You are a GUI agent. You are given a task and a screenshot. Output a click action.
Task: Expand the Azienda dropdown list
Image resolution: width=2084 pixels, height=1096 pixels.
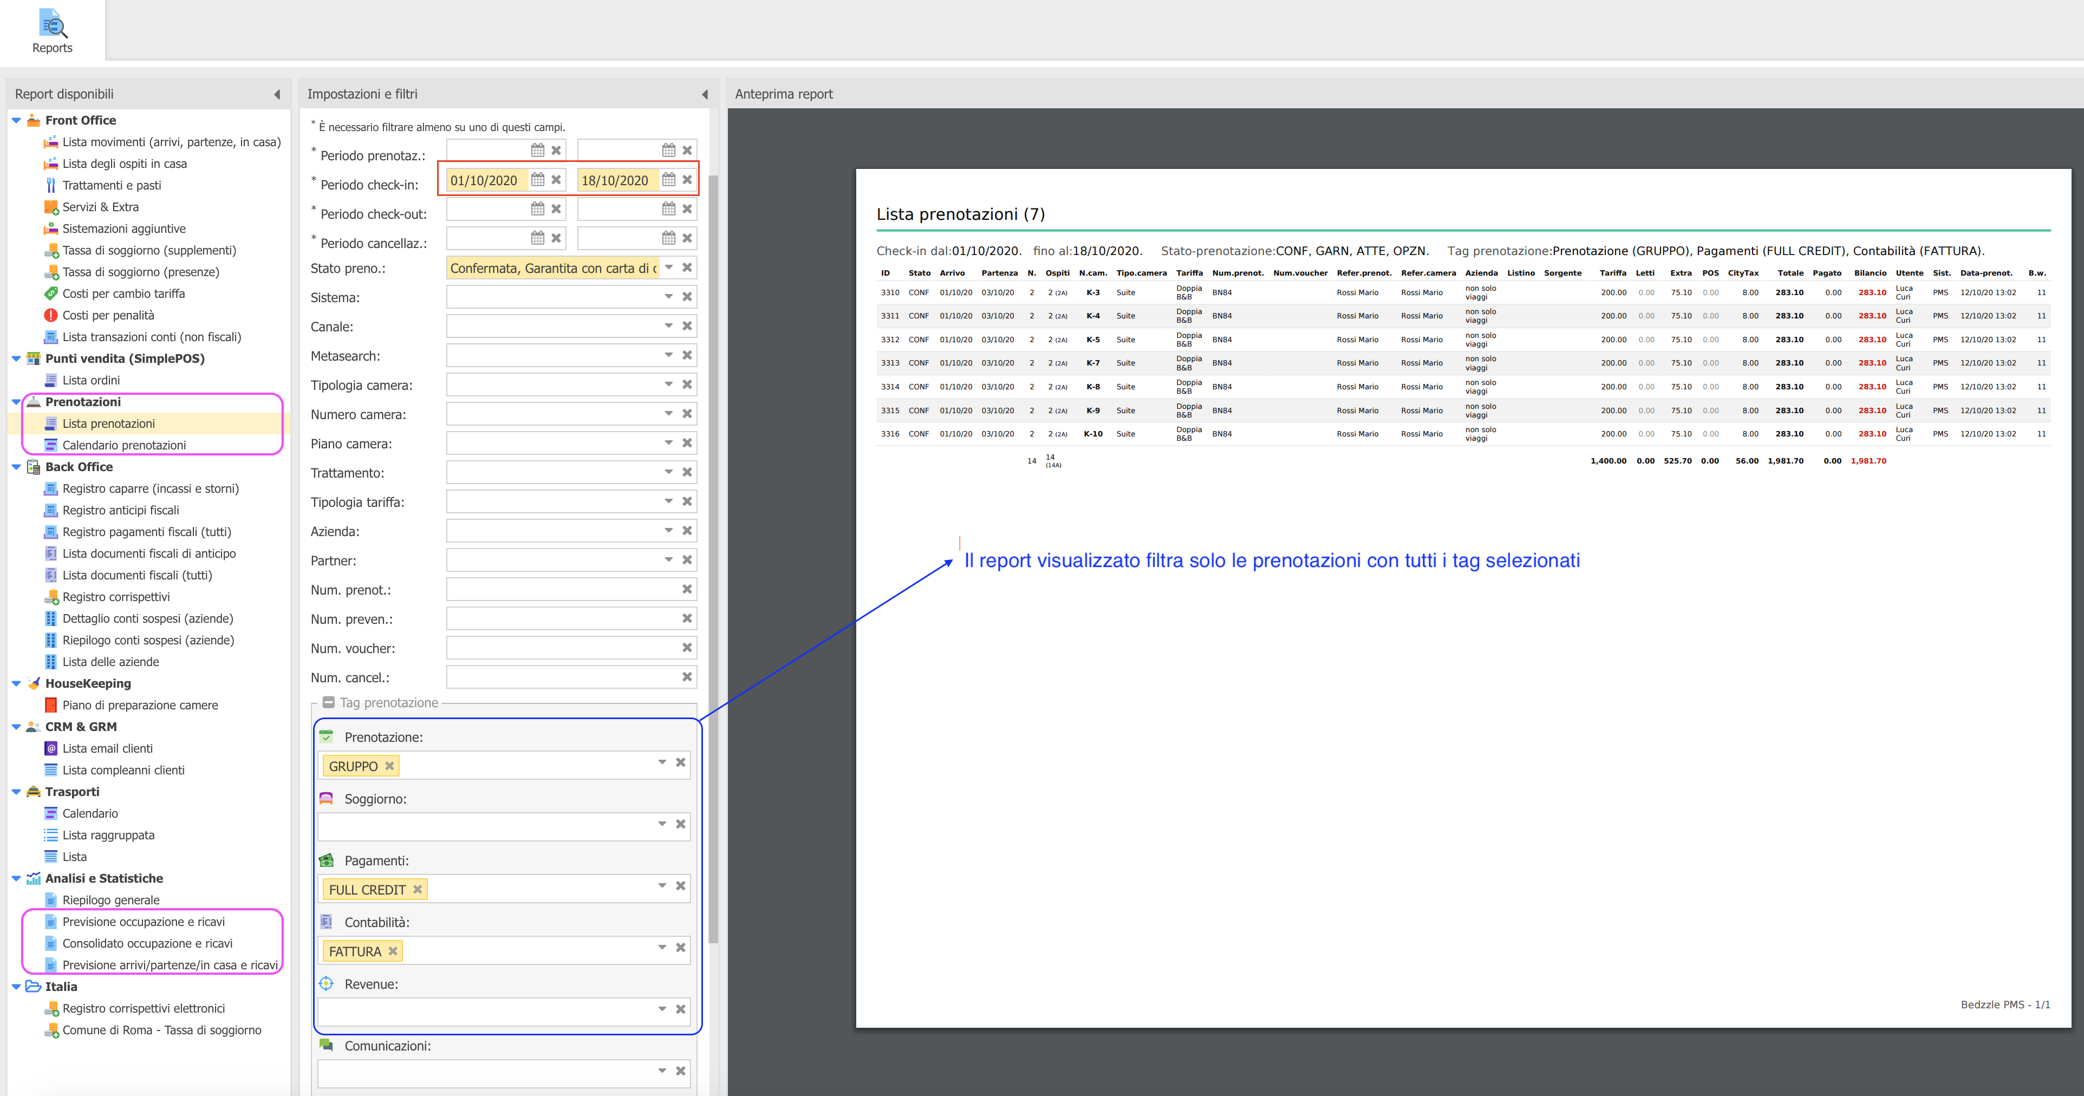click(669, 531)
